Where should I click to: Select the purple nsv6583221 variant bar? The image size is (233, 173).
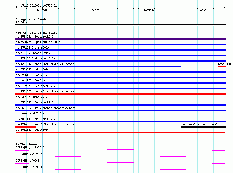click(x=120, y=39)
